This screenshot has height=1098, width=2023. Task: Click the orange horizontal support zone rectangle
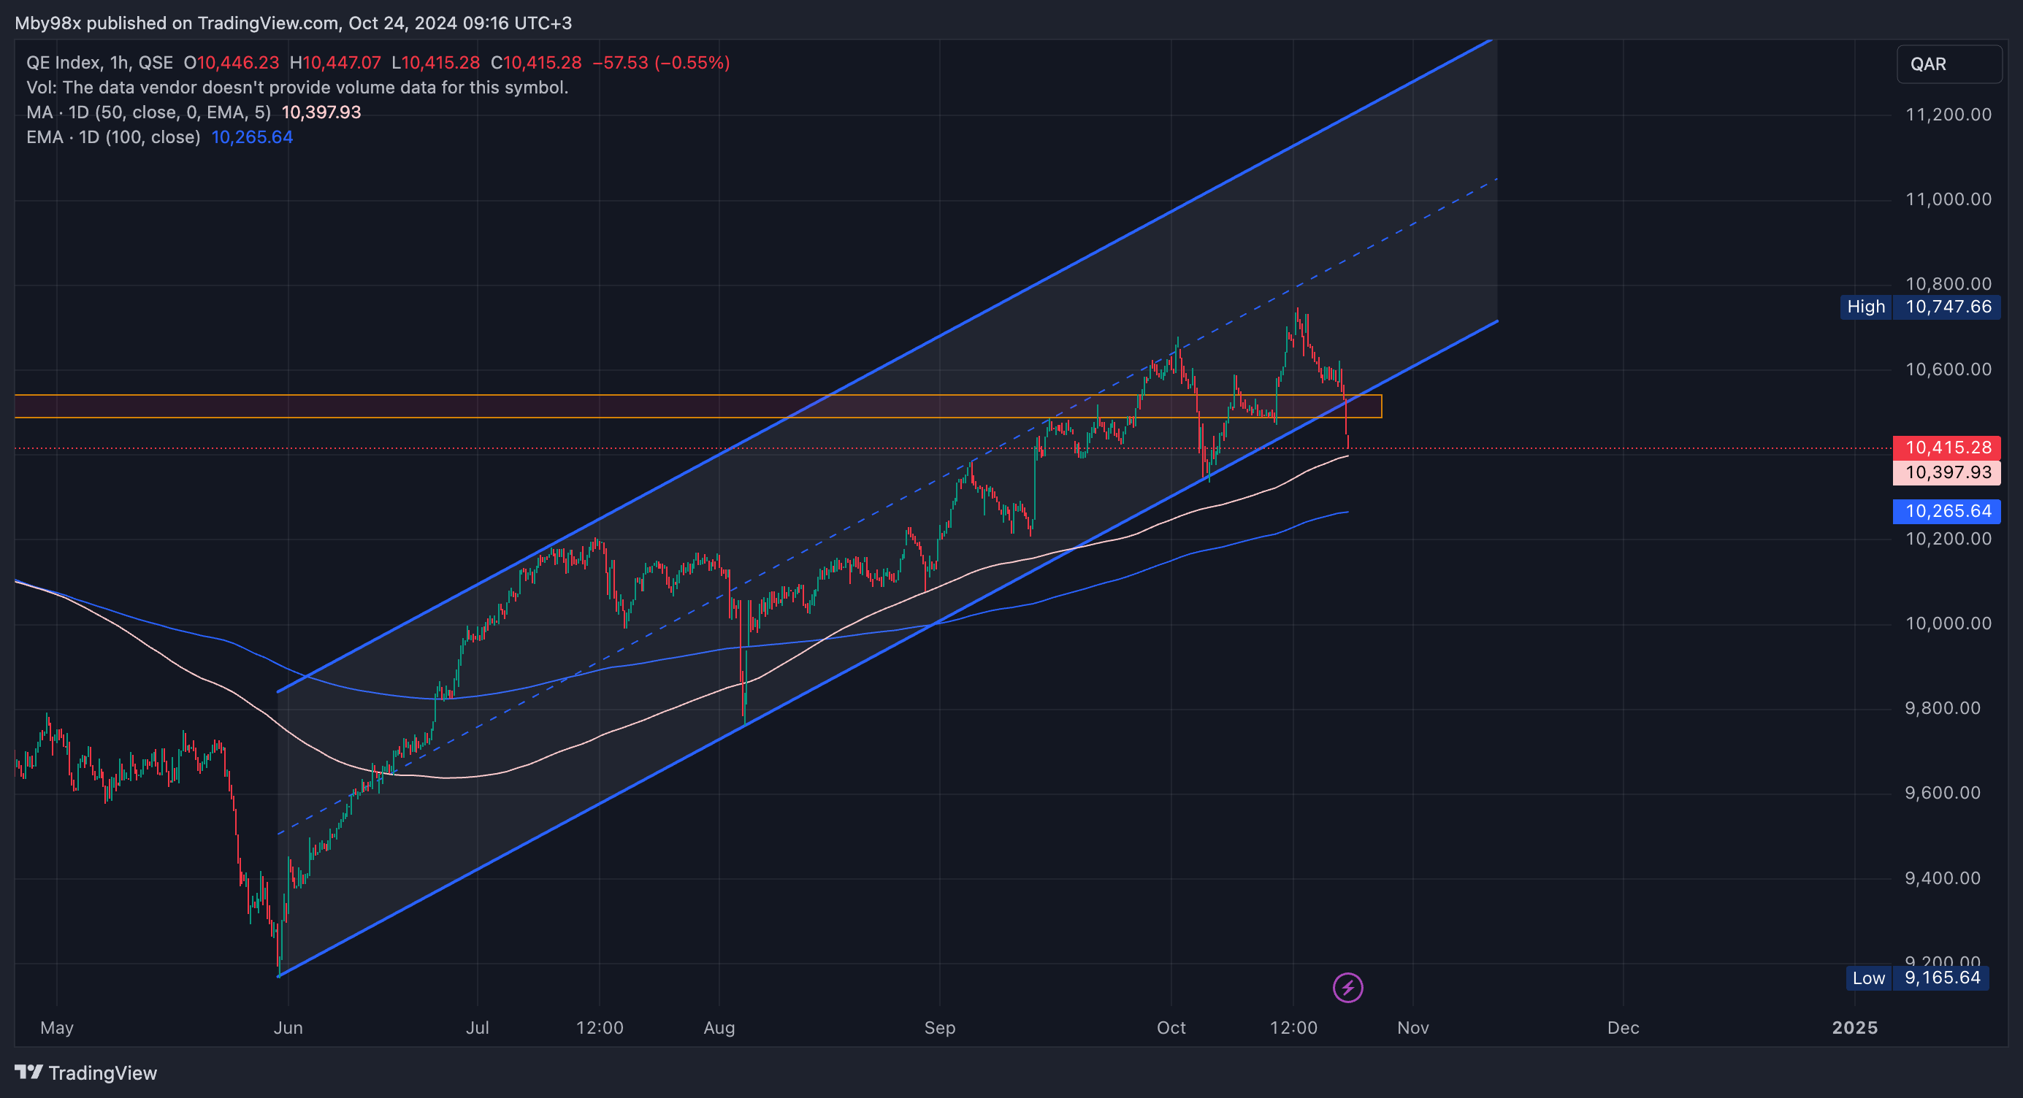tap(698, 407)
